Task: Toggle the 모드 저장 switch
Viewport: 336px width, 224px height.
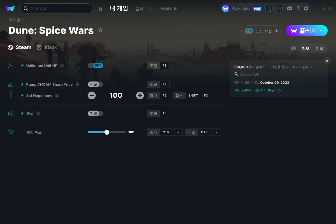Action: [249, 31]
